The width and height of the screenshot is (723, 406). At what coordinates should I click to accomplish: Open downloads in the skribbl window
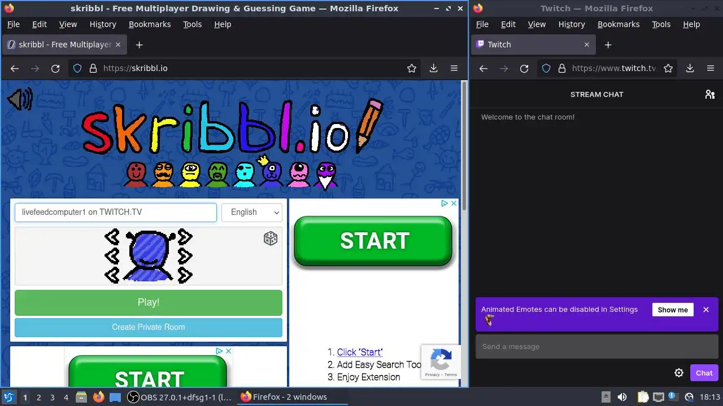coord(433,68)
